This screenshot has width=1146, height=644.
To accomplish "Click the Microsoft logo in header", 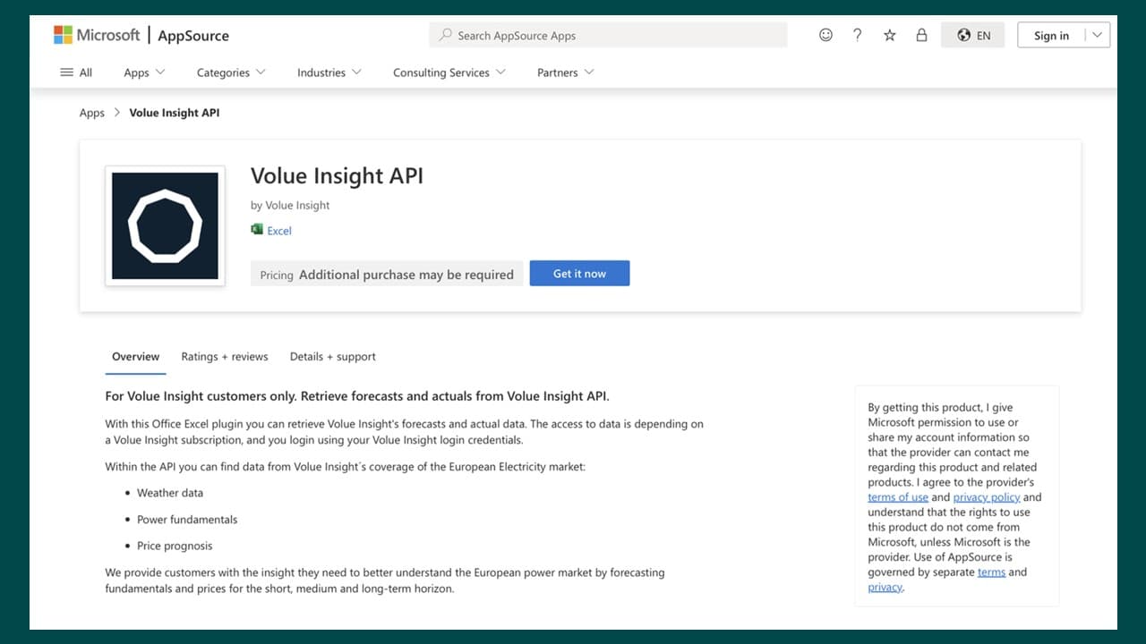I will (x=97, y=35).
